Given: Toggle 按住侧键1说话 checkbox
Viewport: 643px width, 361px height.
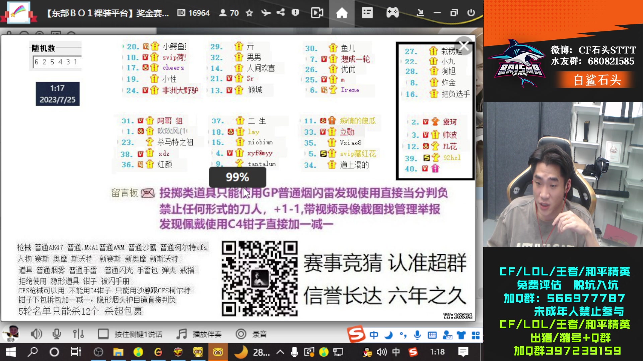Looking at the screenshot, I should pyautogui.click(x=103, y=334).
